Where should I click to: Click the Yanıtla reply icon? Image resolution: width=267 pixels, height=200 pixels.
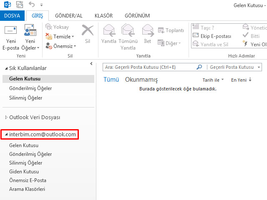tap(109, 31)
